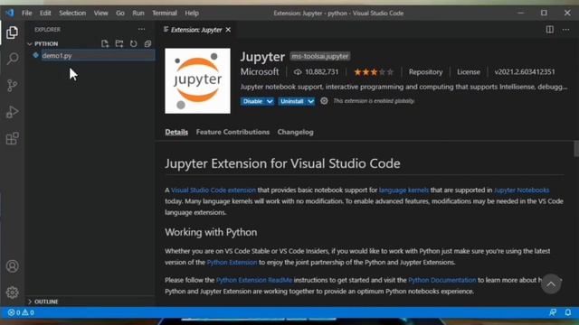Close the Extension: Jupyter tab
This screenshot has width=579, height=325.
click(228, 30)
